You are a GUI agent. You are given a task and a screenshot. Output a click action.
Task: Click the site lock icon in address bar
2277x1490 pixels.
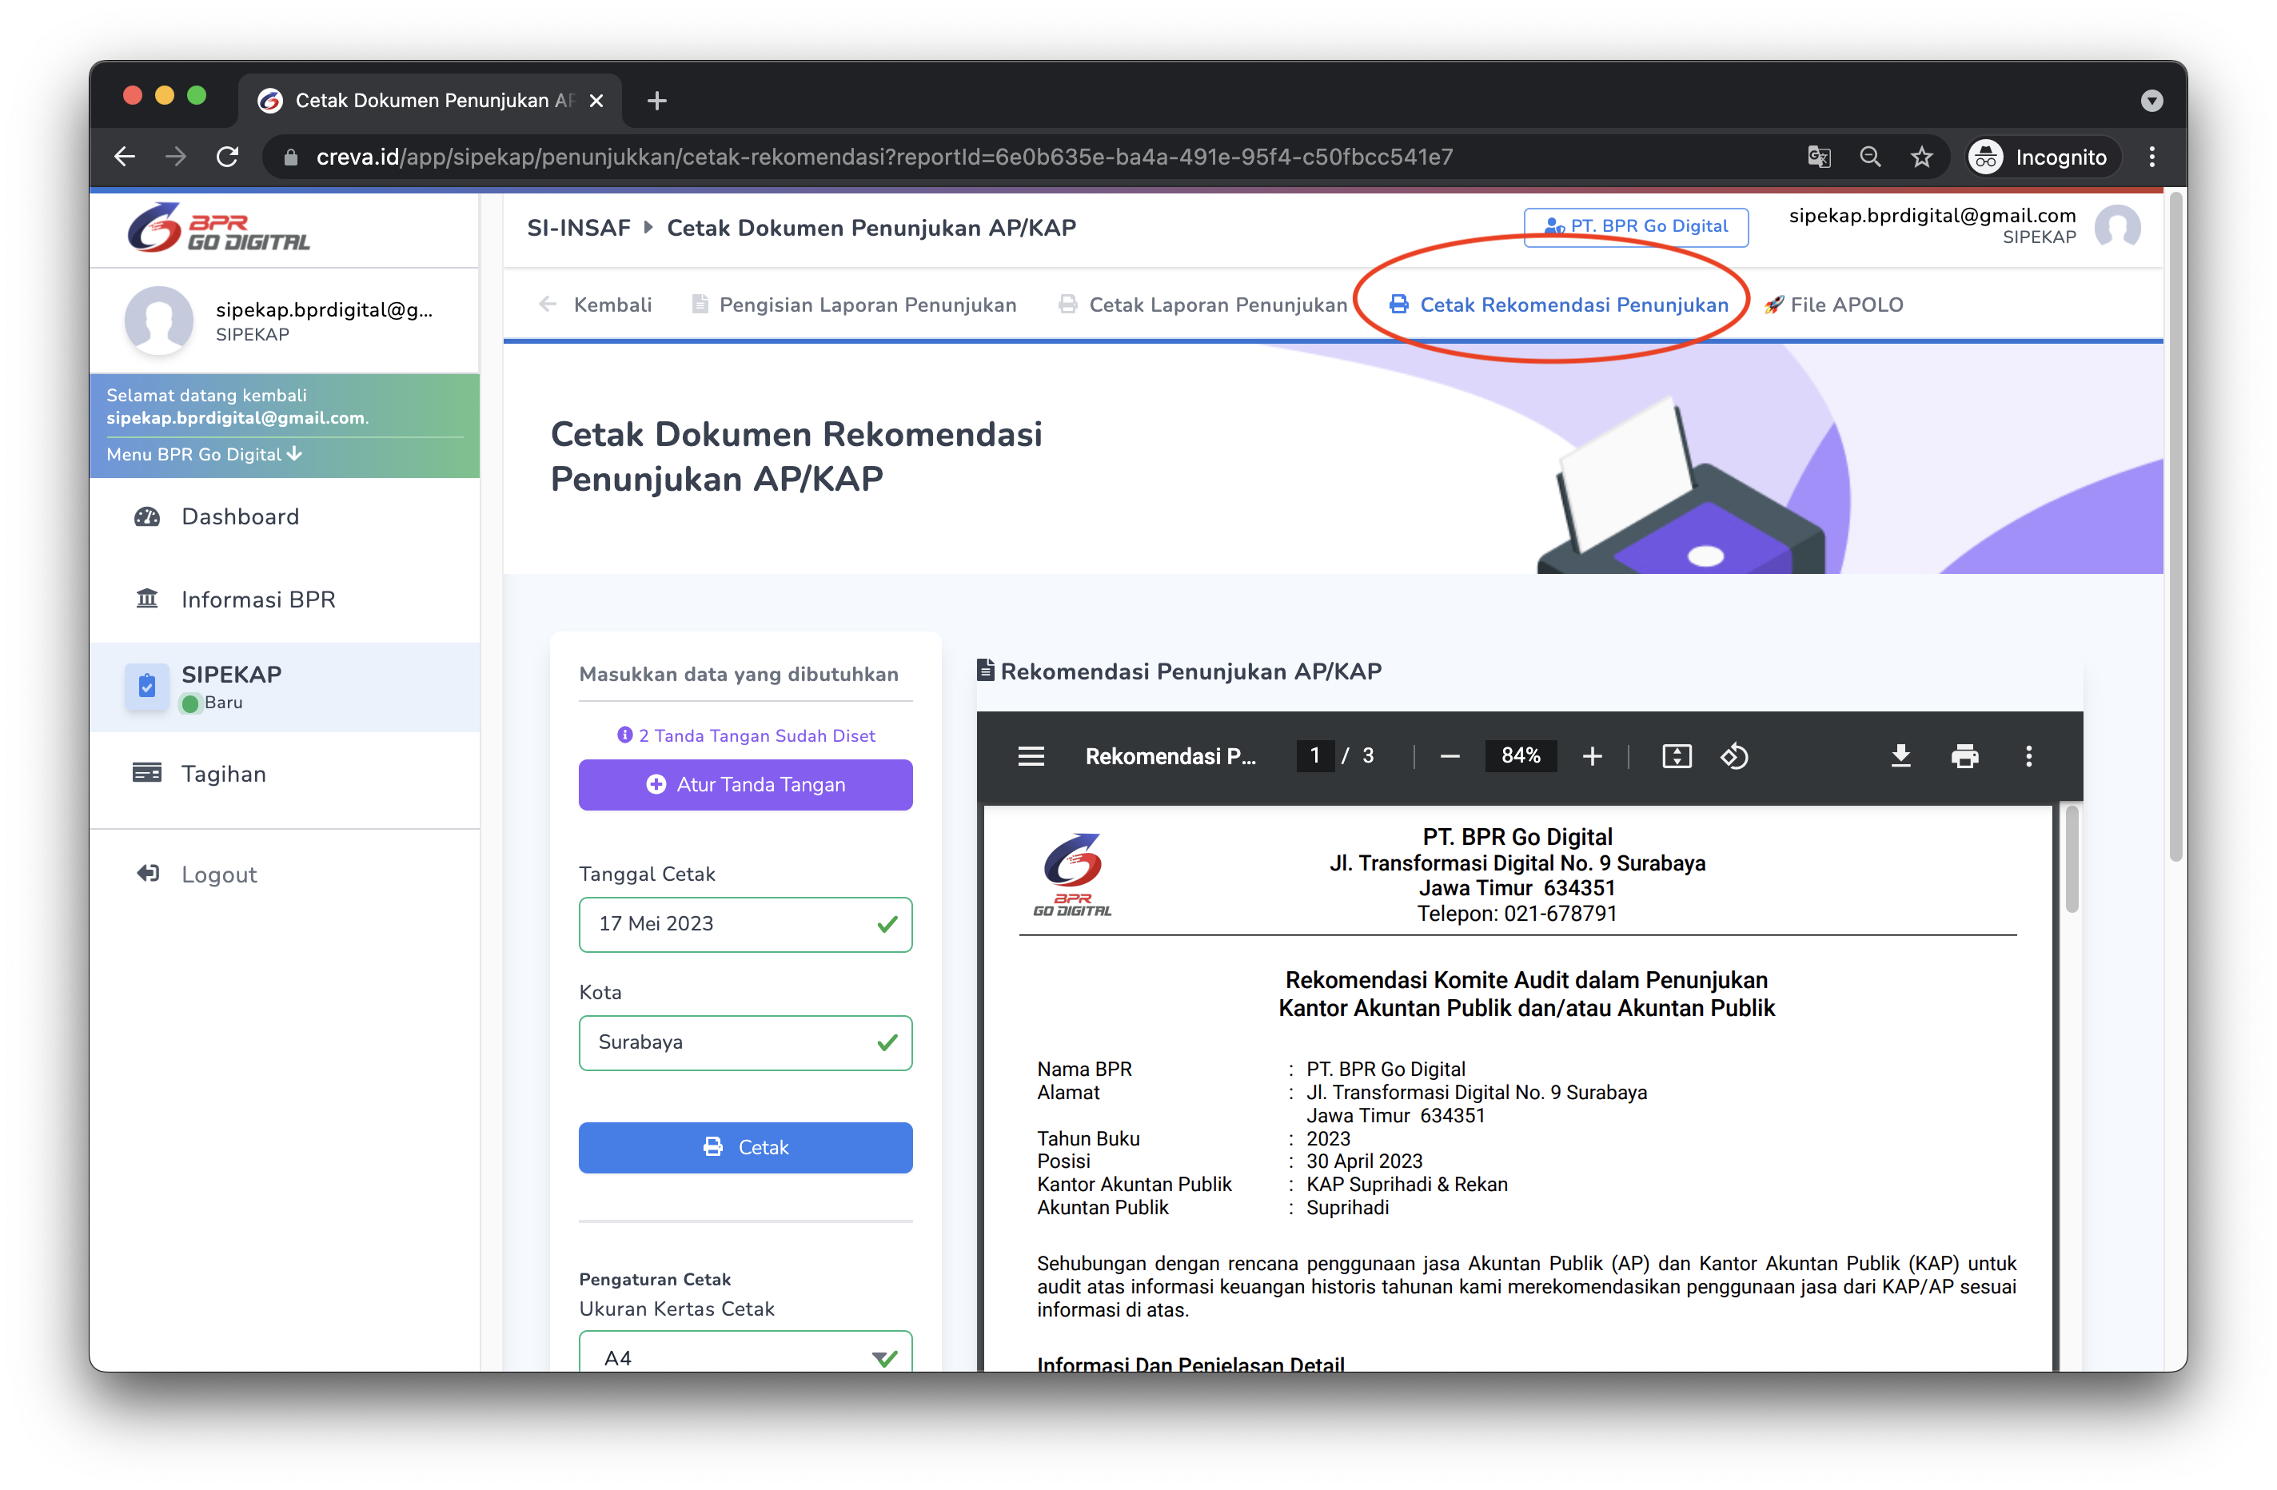click(x=291, y=157)
